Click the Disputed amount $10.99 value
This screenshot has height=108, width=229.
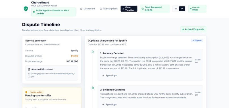(74, 56)
